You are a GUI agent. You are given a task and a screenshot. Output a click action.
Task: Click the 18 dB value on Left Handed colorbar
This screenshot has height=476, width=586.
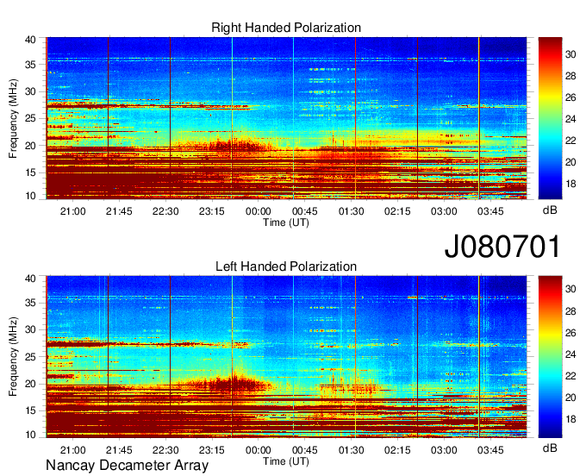point(570,419)
